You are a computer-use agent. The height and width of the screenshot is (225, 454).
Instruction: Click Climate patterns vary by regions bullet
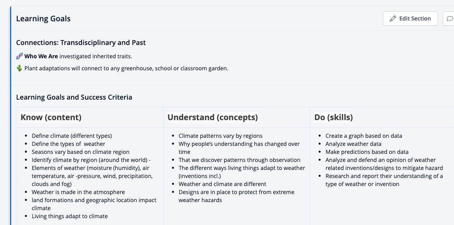click(221, 135)
